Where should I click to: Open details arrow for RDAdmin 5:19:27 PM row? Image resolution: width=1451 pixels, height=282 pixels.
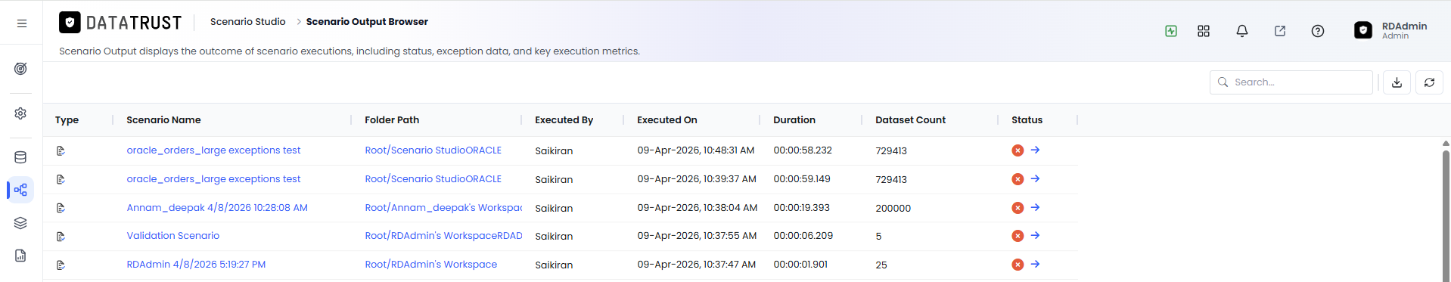tap(1035, 265)
